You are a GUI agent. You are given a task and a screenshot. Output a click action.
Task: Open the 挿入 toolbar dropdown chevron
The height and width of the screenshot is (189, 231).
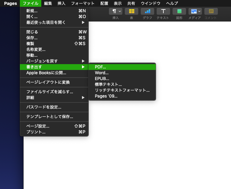[x=120, y=11]
